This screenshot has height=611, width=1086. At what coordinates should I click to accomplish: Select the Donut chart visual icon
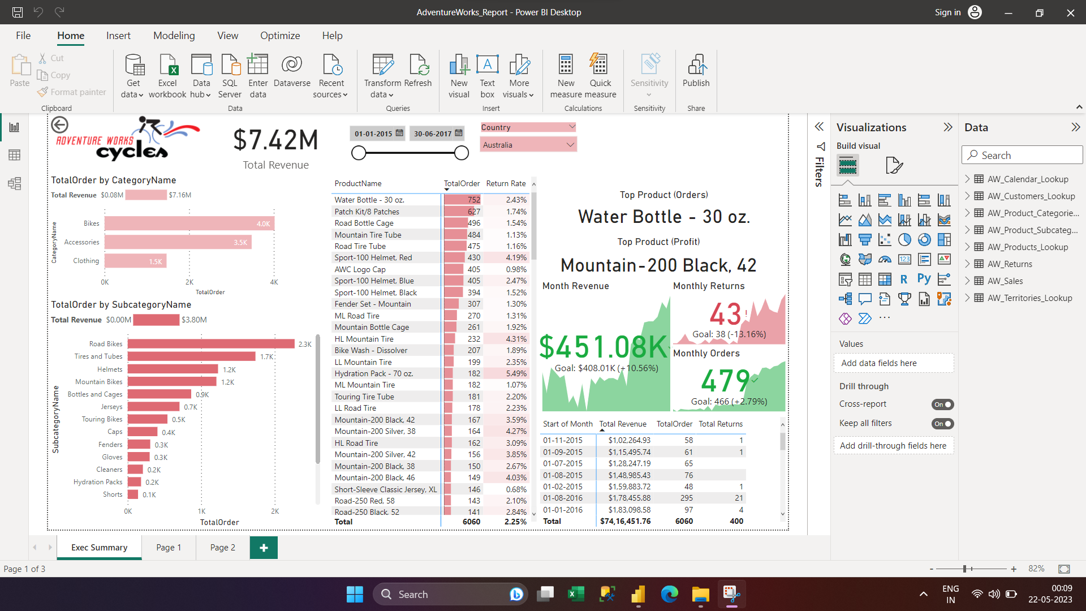point(924,239)
